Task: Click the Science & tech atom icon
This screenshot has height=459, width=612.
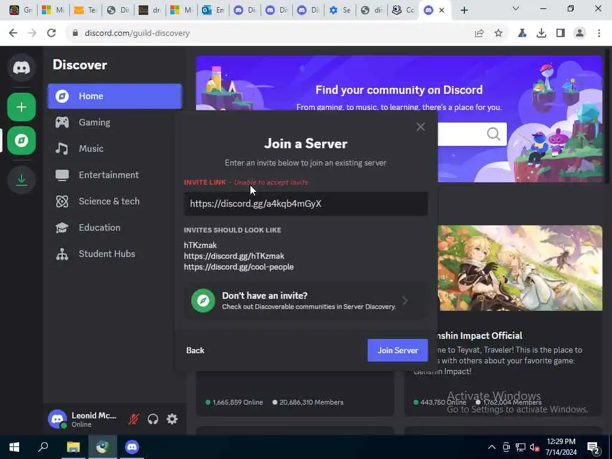Action: click(62, 201)
